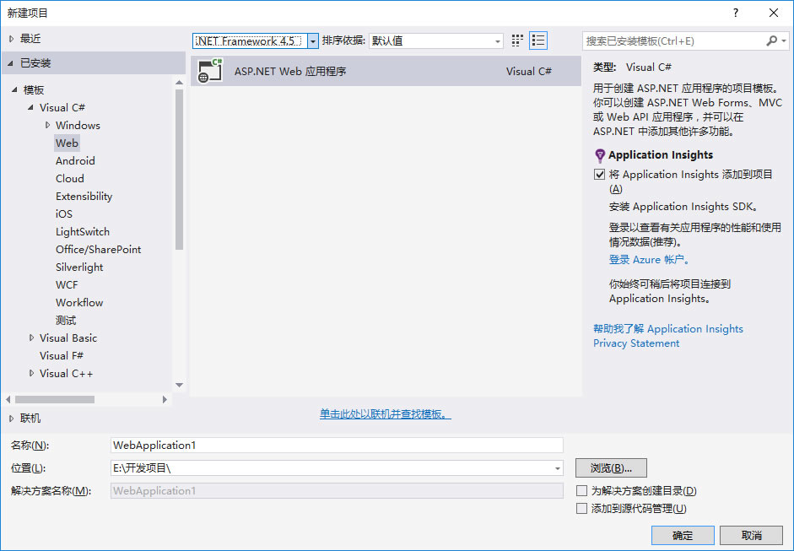Open the location path dropdown arrow
Screen dimensions: 794x551
(x=557, y=468)
